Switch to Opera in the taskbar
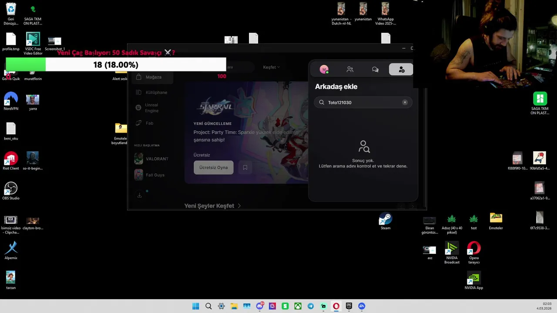Image resolution: width=557 pixels, height=313 pixels. pyautogui.click(x=336, y=306)
